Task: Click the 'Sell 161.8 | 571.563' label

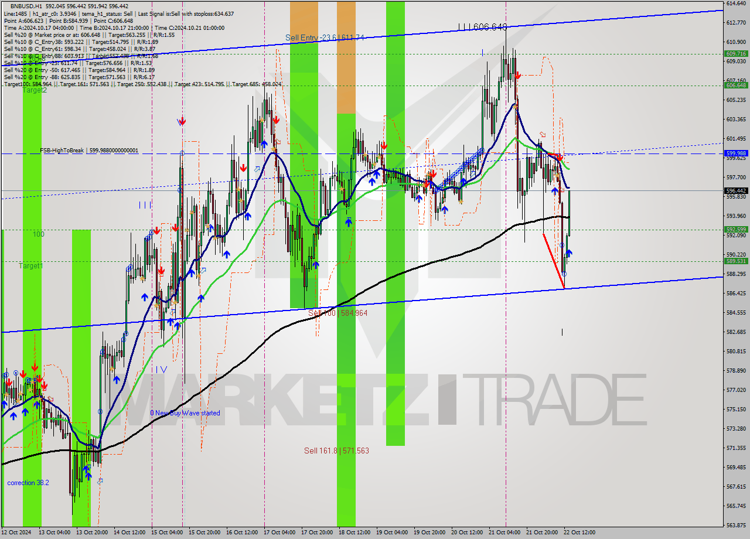Action: pos(336,451)
